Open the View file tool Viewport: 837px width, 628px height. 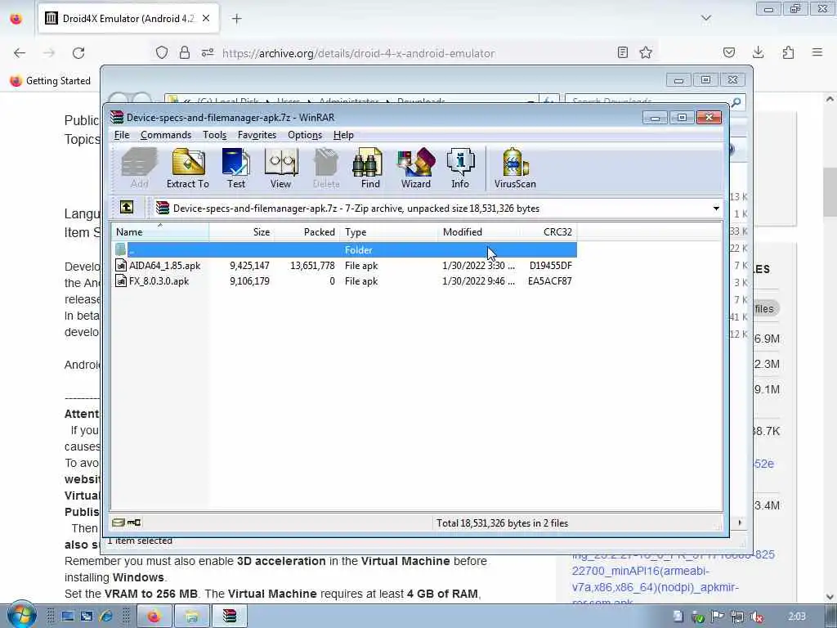point(281,168)
